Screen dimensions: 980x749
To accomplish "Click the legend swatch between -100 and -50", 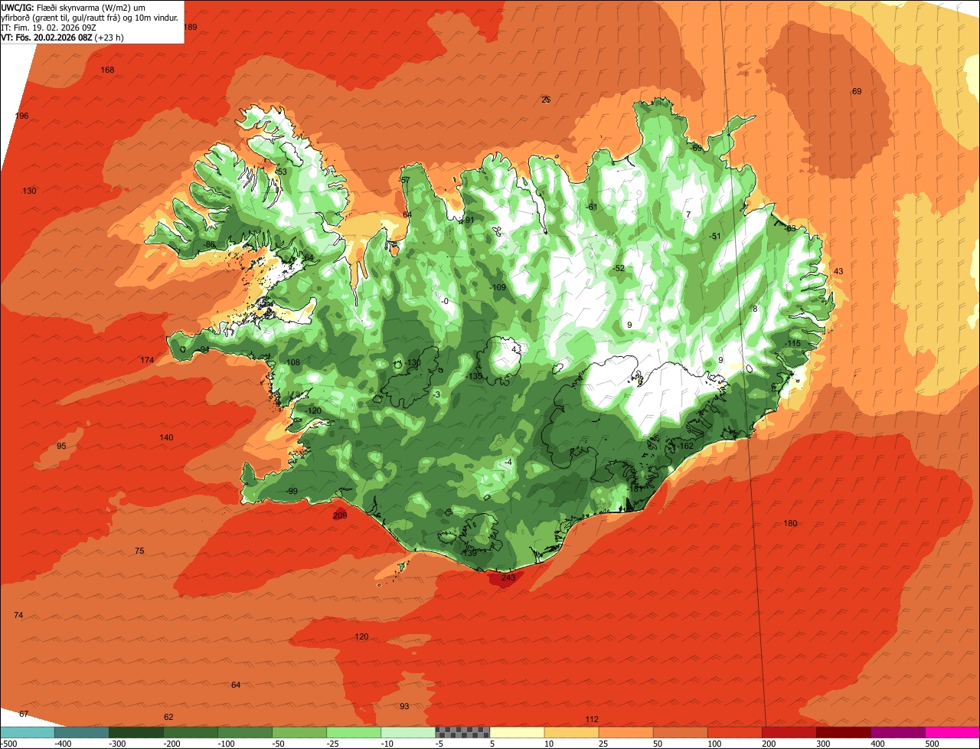I will point(245,732).
